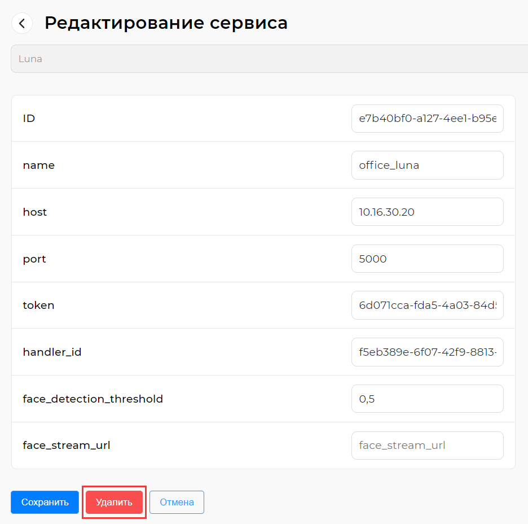Image resolution: width=528 pixels, height=524 pixels.
Task: Delete the service with Удалить
Action: coord(114,502)
